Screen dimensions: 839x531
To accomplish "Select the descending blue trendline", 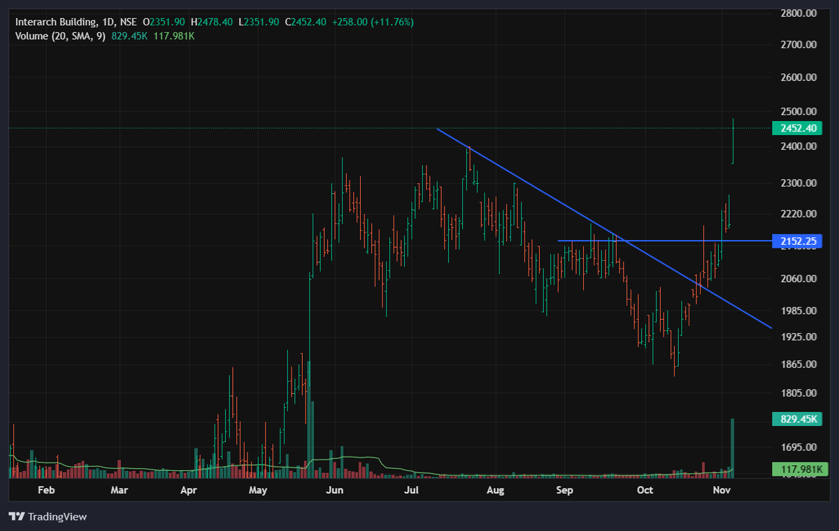I will click(x=604, y=227).
